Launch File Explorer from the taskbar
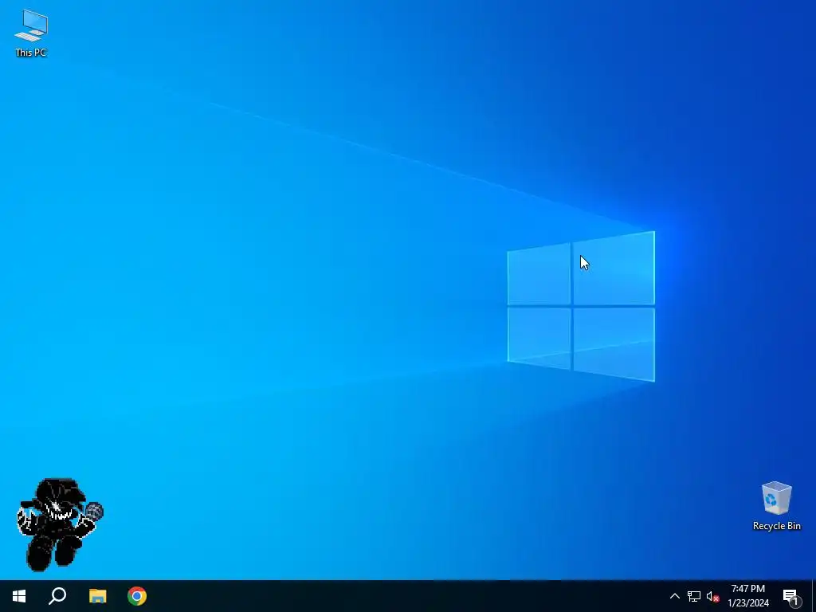816x612 pixels. (97, 596)
